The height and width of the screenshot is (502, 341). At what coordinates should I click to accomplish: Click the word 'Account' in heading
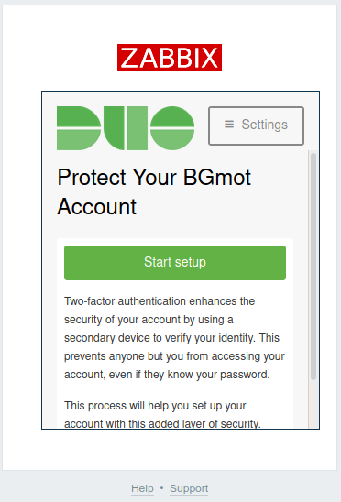[97, 206]
